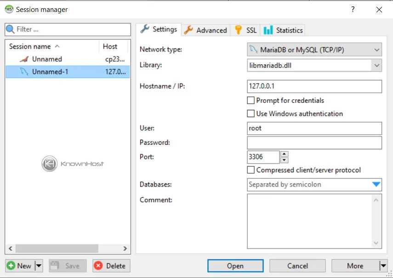Click the HeidiSQL app icon in title bar
This screenshot has height=278, width=393.
click(x=9, y=9)
